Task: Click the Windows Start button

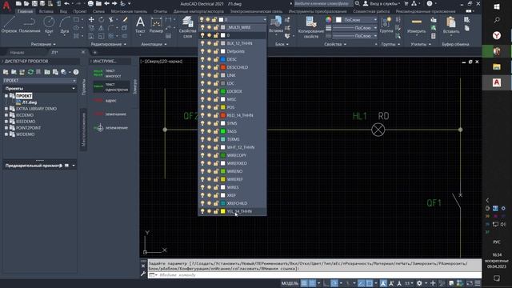Action: [x=497, y=6]
